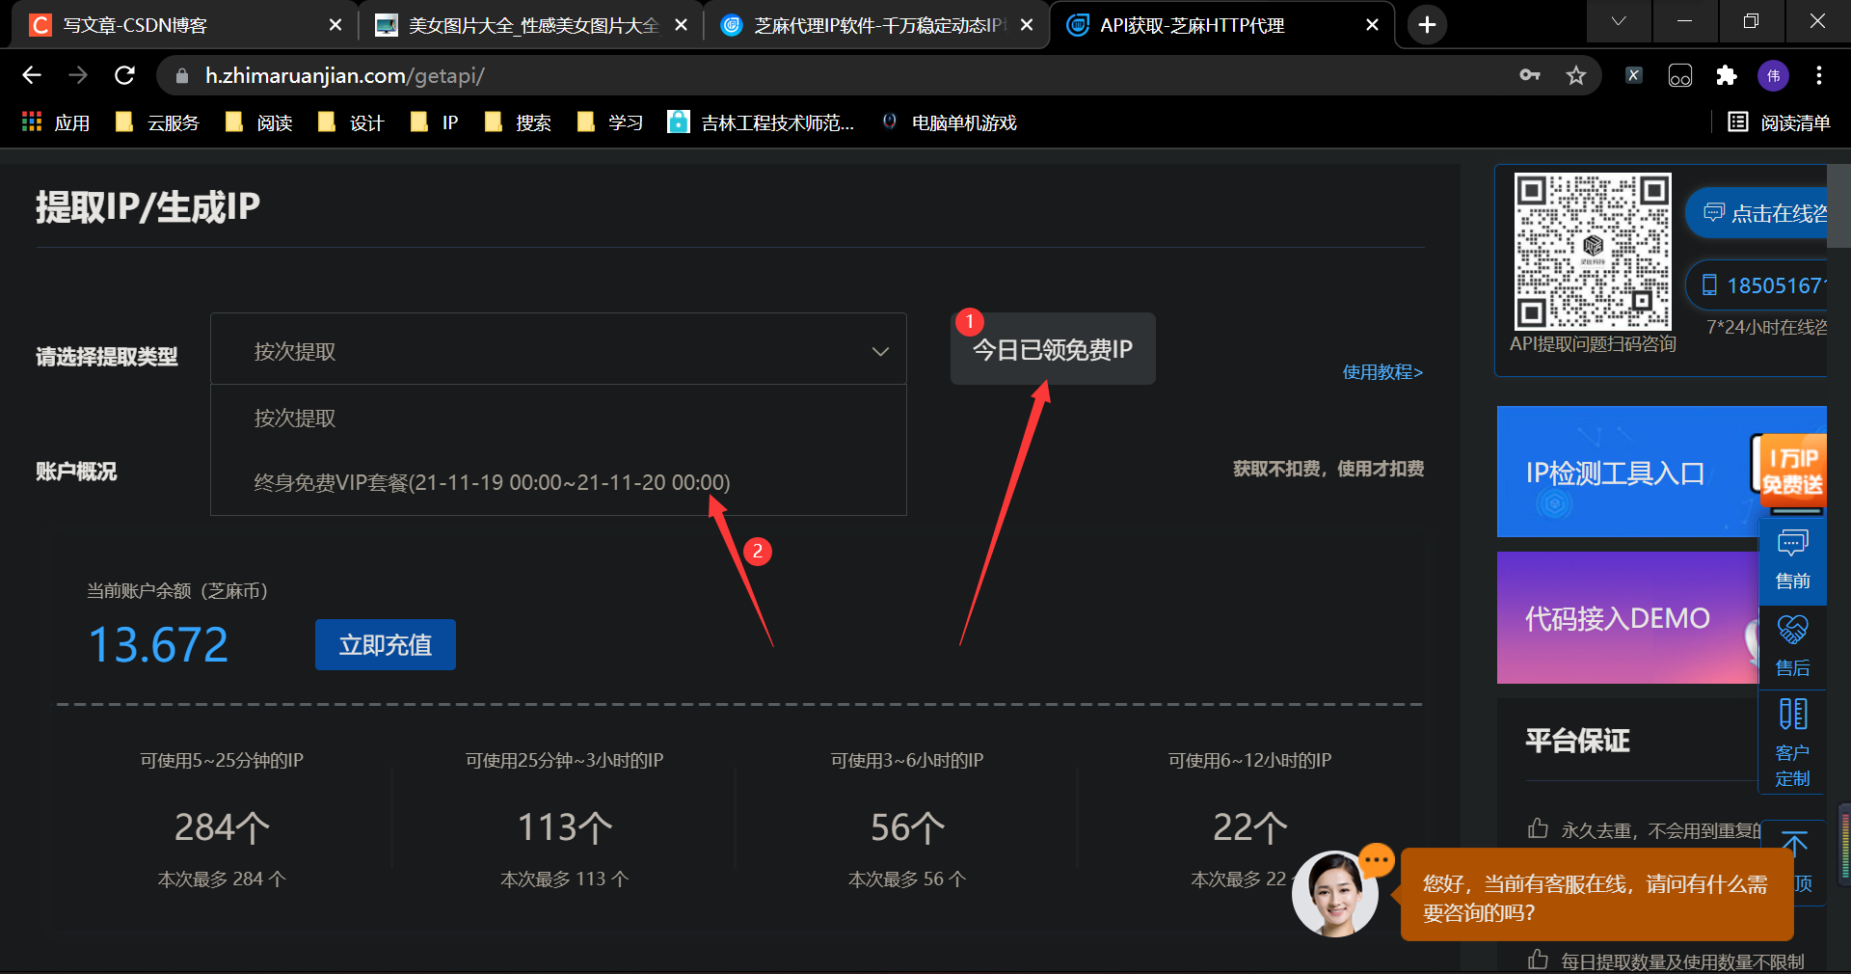This screenshot has height=974, width=1851.
Task: Open the 电脑单机游戏 bookmark
Action: [x=950, y=122]
